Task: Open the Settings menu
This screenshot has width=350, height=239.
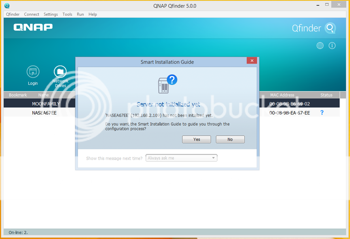Action: coord(51,14)
